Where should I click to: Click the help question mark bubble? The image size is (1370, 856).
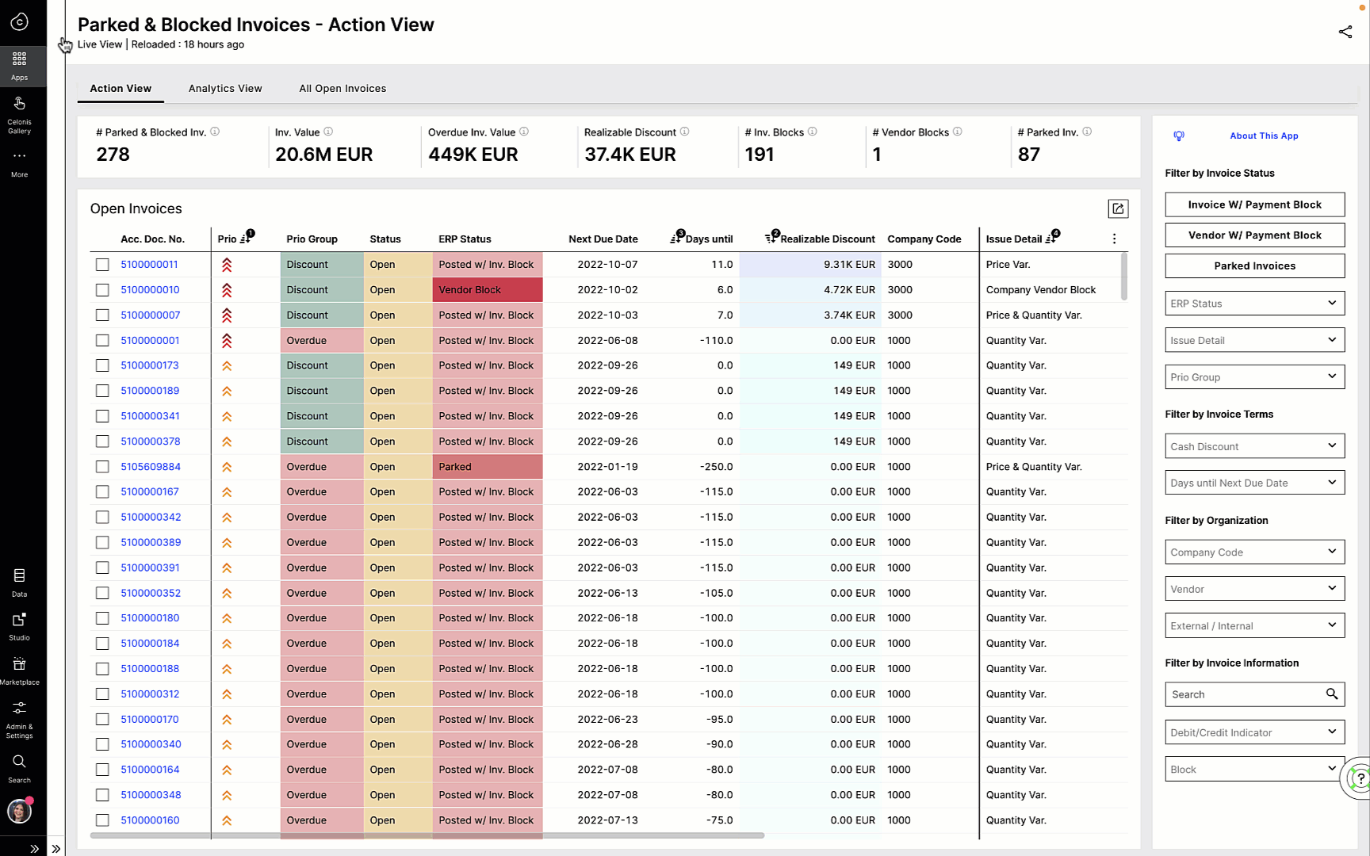pos(1359,778)
